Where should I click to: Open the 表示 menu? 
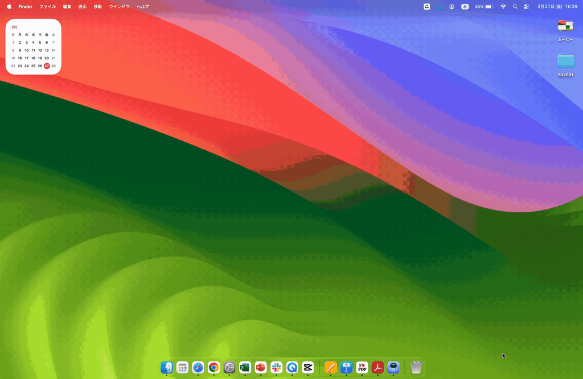[83, 7]
